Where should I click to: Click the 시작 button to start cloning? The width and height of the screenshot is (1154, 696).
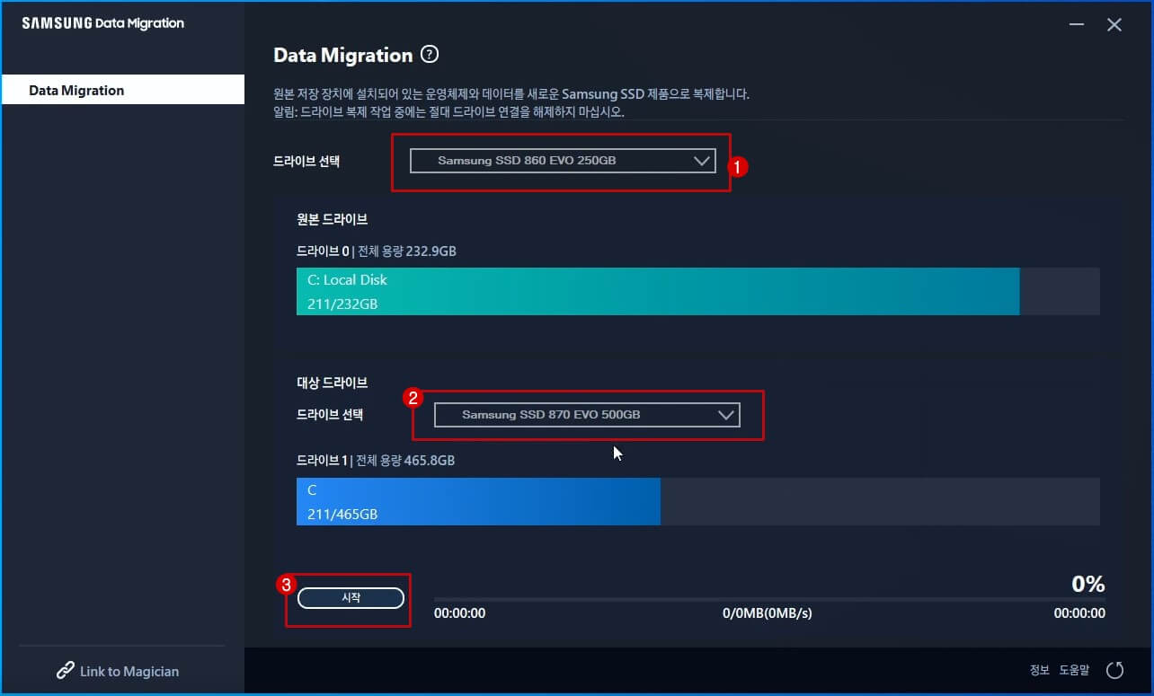tap(351, 598)
